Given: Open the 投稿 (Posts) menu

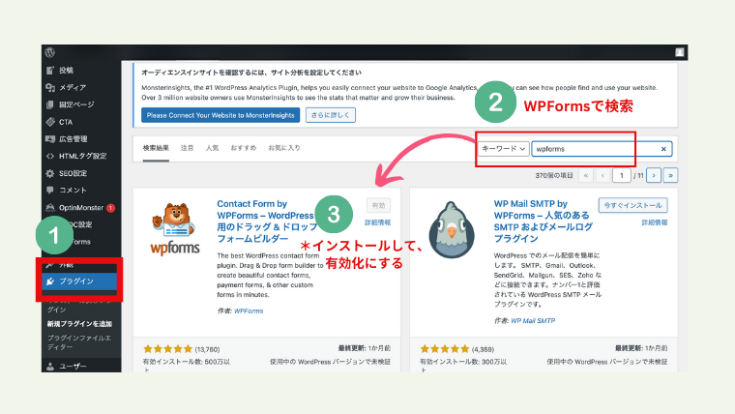Looking at the screenshot, I should 66,70.
